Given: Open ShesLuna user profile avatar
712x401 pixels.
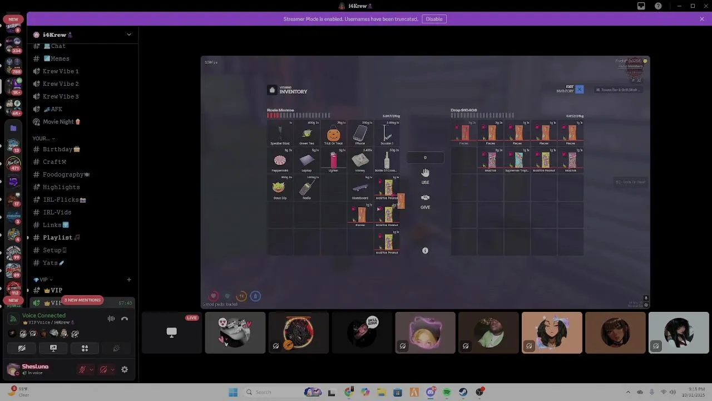Looking at the screenshot, I should tap(13, 369).
